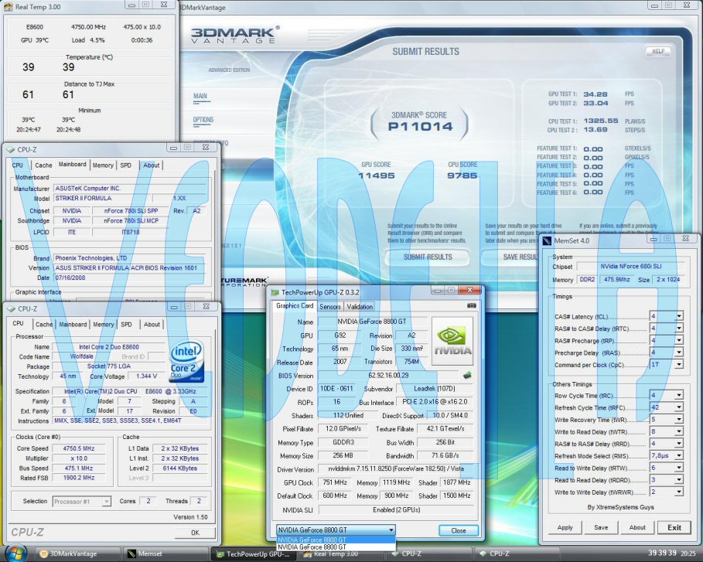Screen dimensions: 703x562
Task: Expand Row Cycle Time (tRC) dropdown
Action: [679, 395]
